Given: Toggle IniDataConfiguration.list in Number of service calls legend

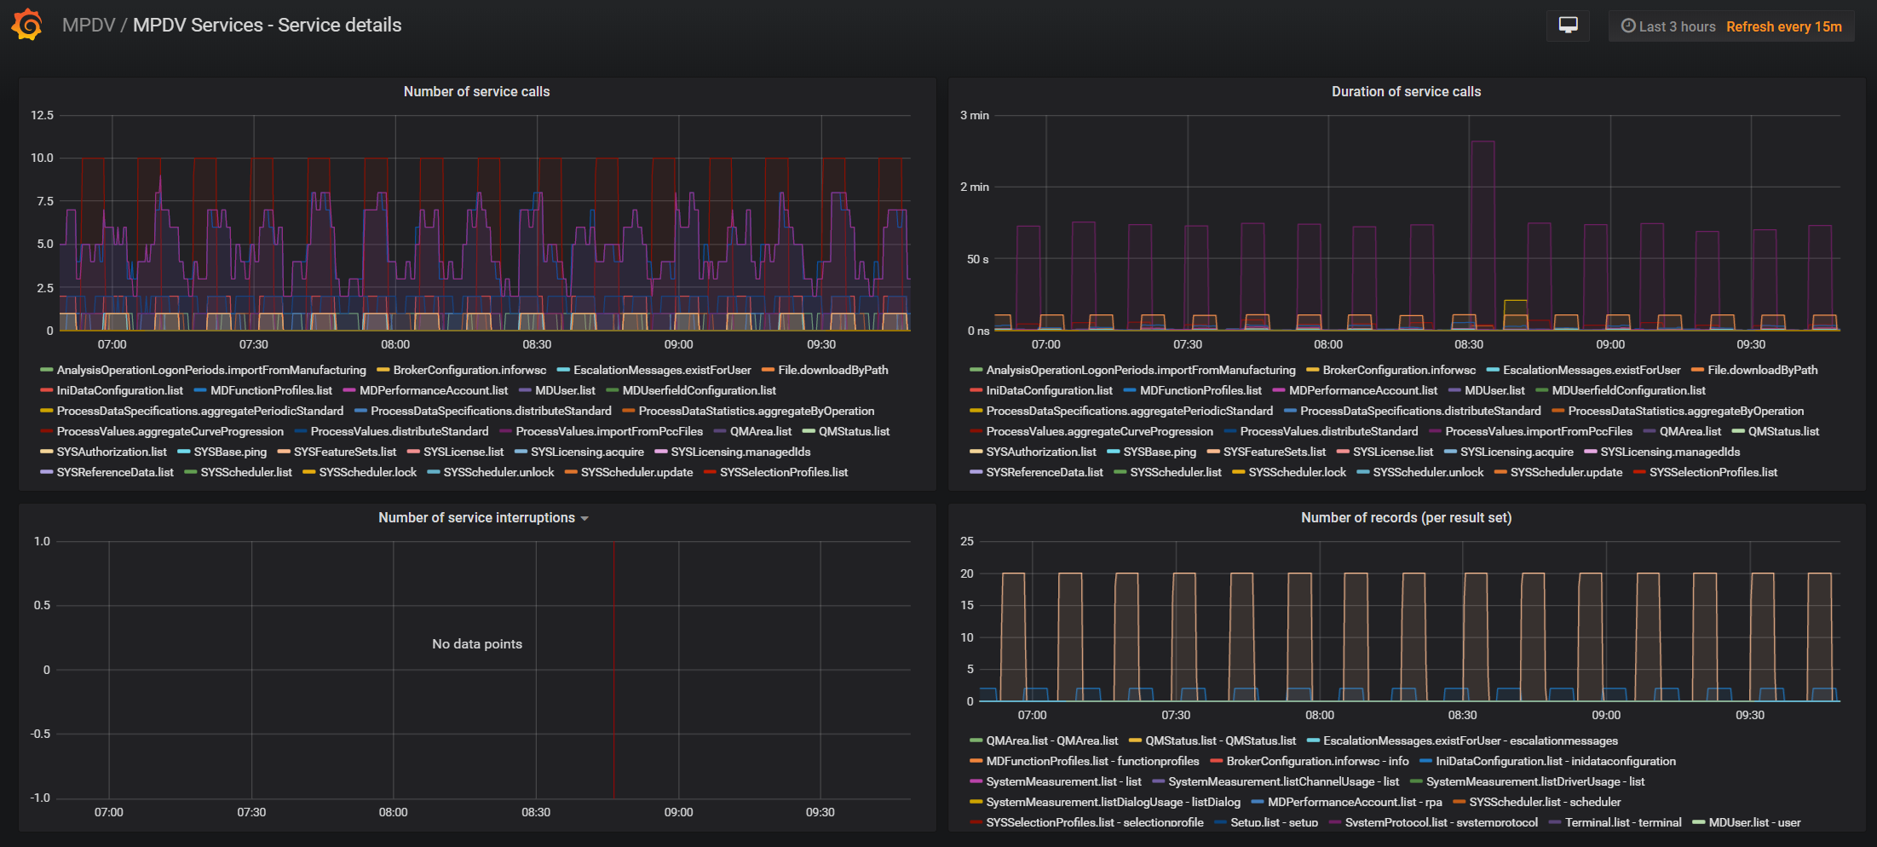Looking at the screenshot, I should tap(120, 390).
